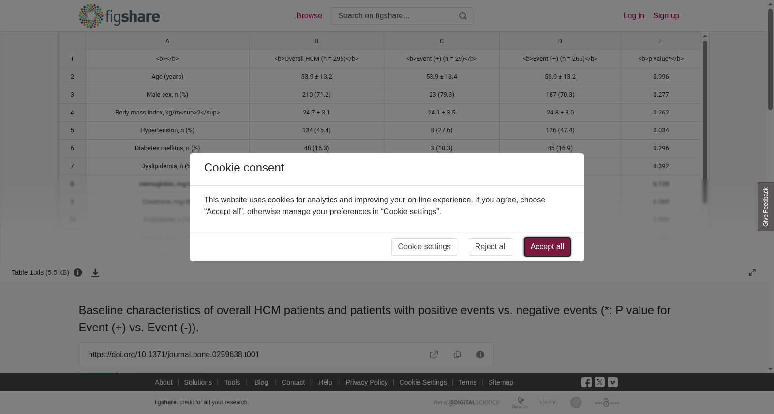The height and width of the screenshot is (414, 774).
Task: Click the '126 (47.4)' cell
Action: coord(560,130)
